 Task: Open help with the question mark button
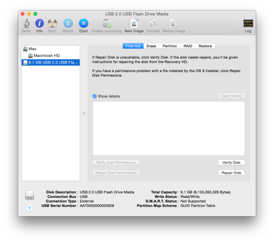tap(29, 209)
